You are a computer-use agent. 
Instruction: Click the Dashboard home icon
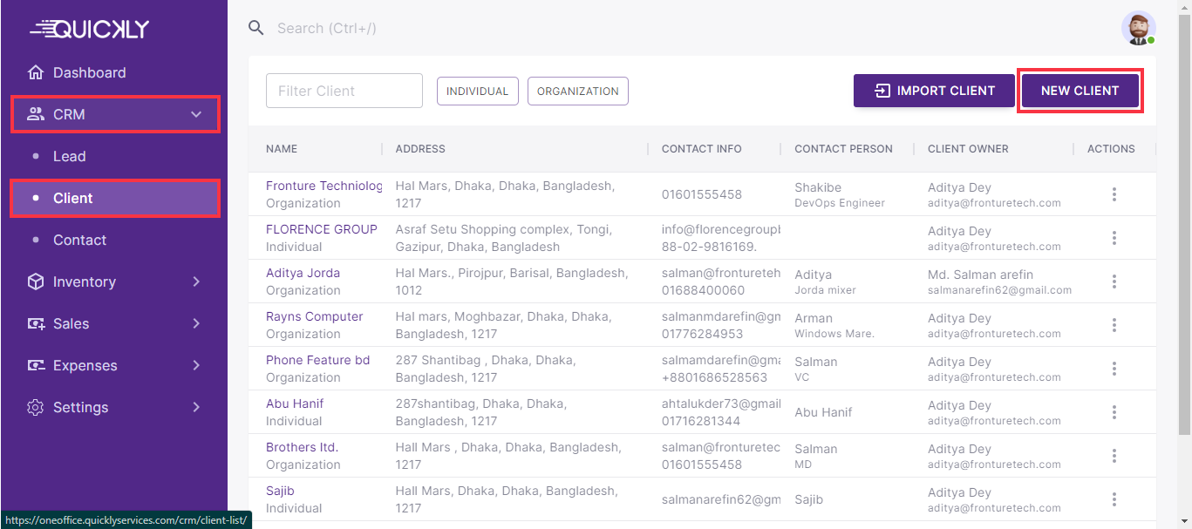36,72
